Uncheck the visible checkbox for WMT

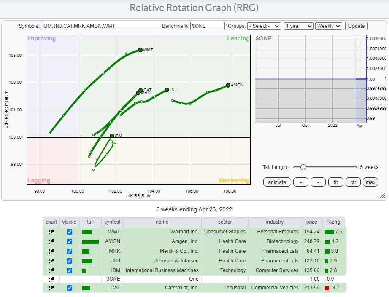click(x=70, y=232)
